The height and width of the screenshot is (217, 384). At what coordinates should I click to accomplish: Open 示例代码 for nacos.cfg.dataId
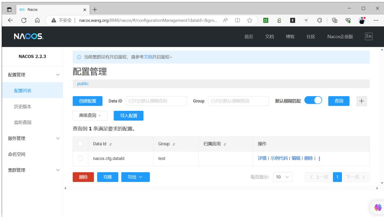click(279, 158)
